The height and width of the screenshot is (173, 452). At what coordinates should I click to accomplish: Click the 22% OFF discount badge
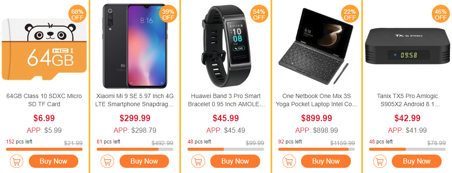tap(350, 14)
